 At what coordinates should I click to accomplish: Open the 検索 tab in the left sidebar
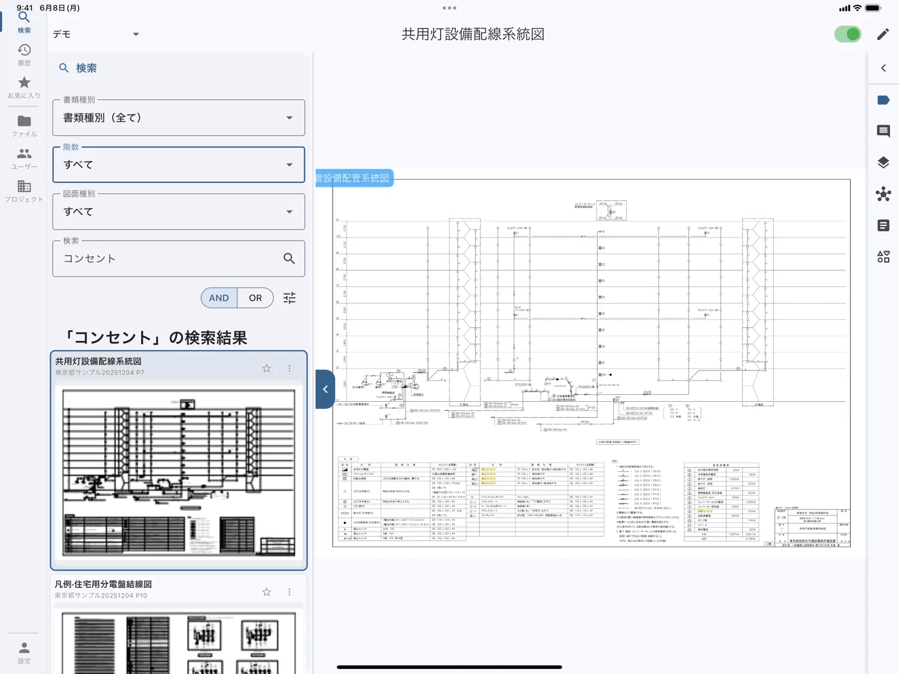coord(24,22)
